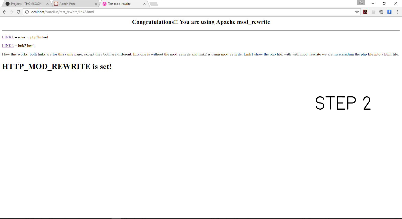Viewport: 402px width, 219px height.
Task: Switch to Projects - THOMSOON tab
Action: pos(26,4)
